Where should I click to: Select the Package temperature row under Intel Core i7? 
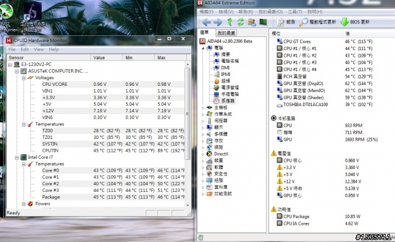click(x=113, y=197)
